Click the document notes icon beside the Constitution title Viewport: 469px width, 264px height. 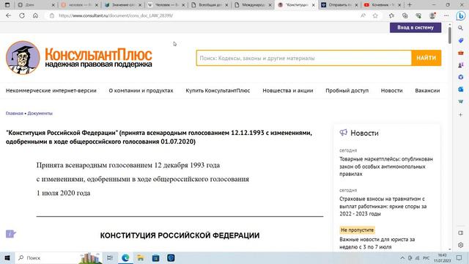(11, 233)
